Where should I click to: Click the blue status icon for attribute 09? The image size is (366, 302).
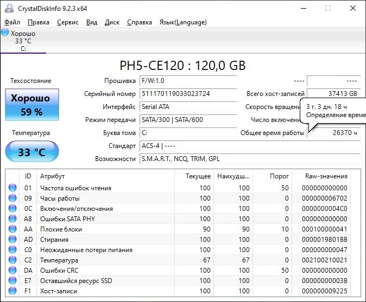(x=12, y=198)
